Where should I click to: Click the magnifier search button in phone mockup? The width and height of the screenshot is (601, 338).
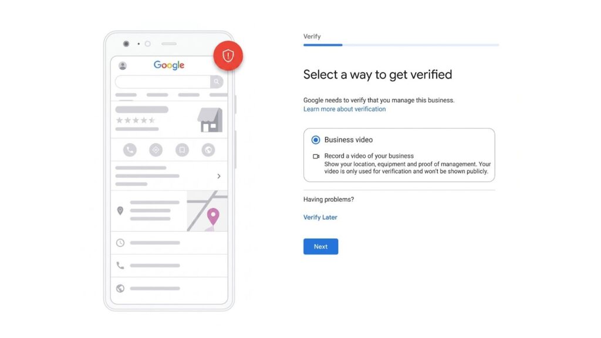(217, 82)
